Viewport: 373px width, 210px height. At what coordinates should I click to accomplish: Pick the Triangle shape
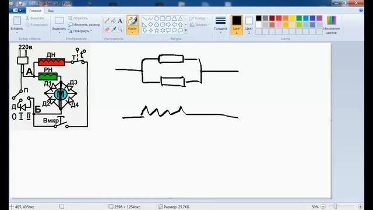click(x=180, y=18)
